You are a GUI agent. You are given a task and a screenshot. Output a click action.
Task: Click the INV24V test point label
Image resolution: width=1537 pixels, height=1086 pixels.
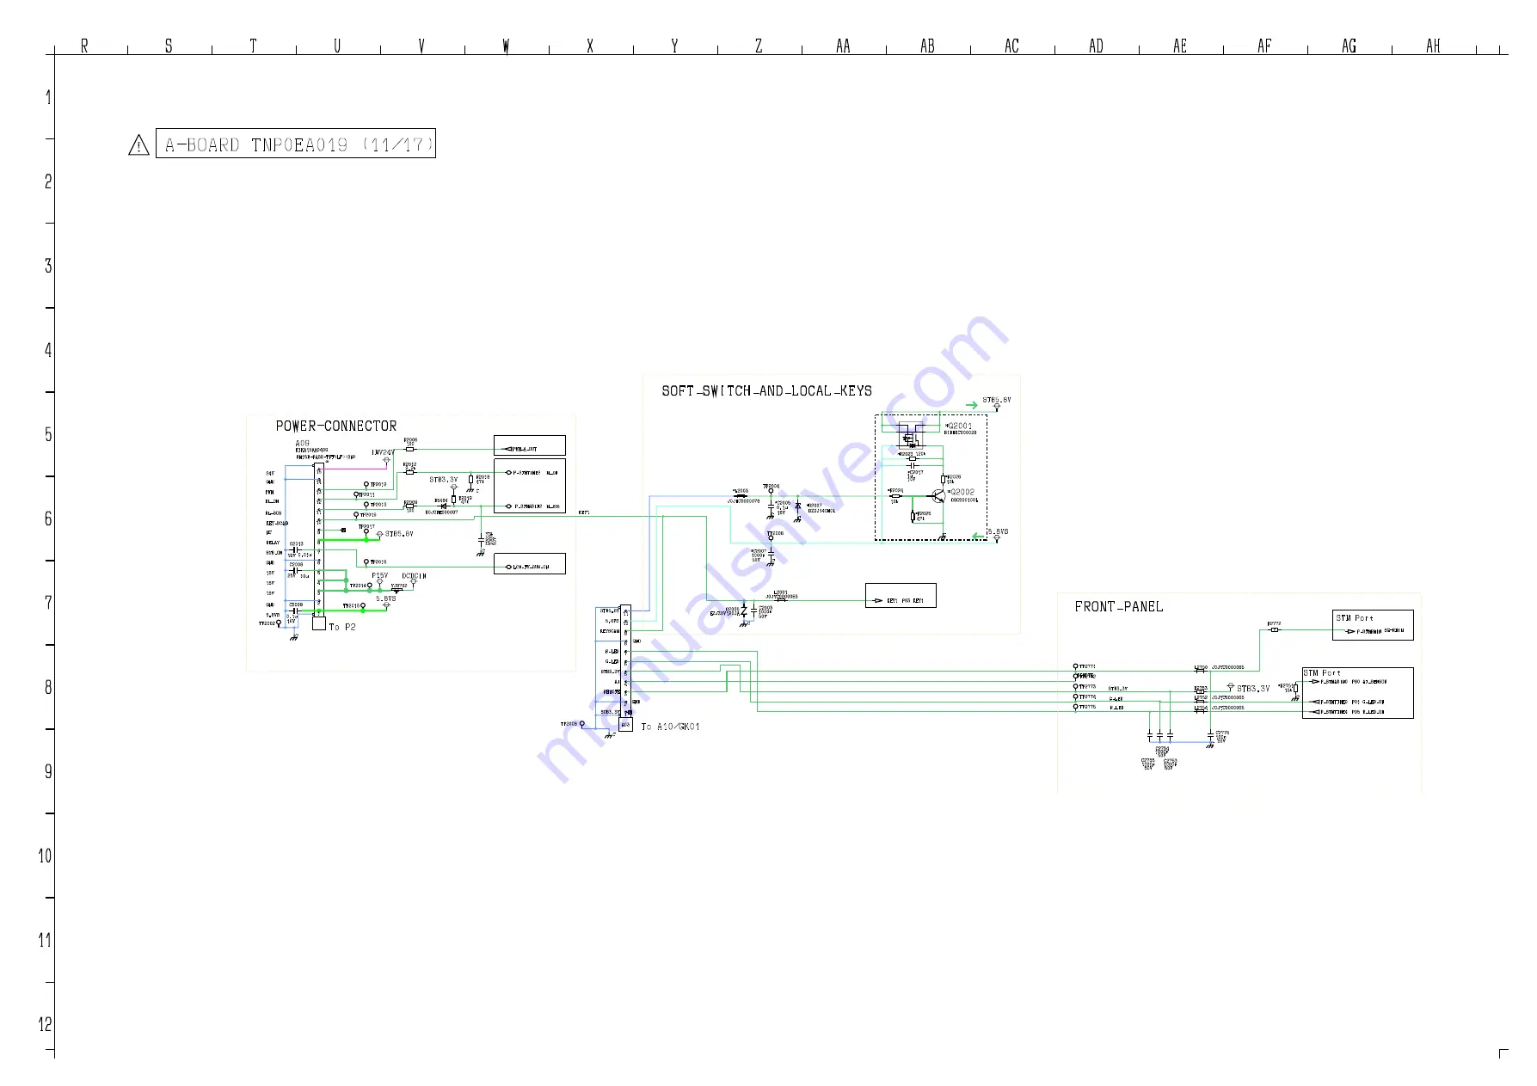point(383,452)
